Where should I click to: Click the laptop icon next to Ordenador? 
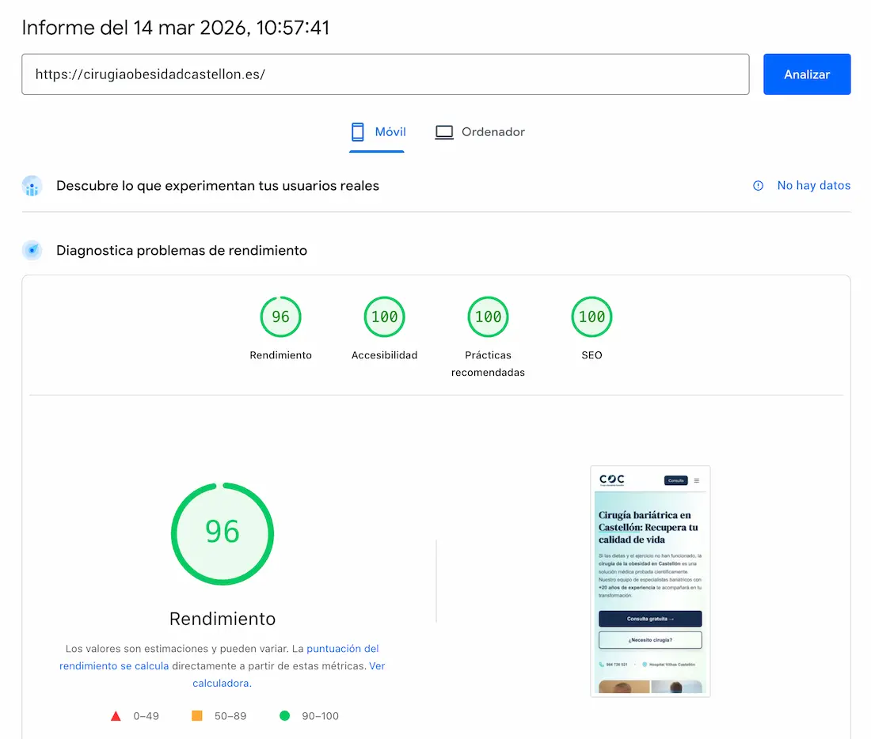[444, 131]
